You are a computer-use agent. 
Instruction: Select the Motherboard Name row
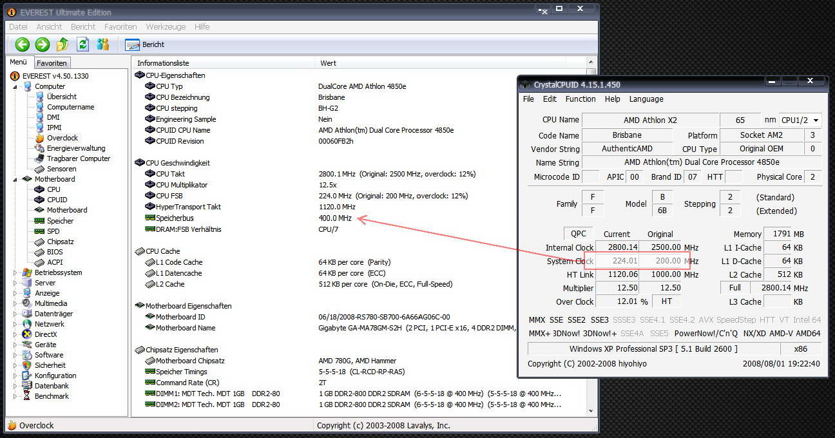[360, 328]
